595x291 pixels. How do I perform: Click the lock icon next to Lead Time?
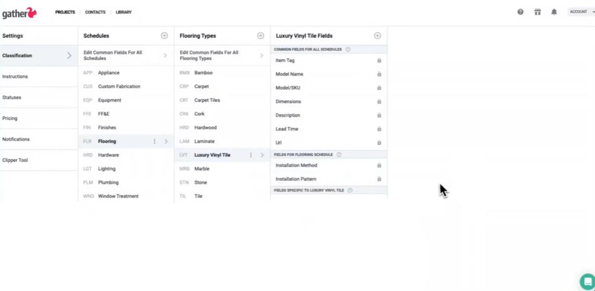(x=379, y=129)
